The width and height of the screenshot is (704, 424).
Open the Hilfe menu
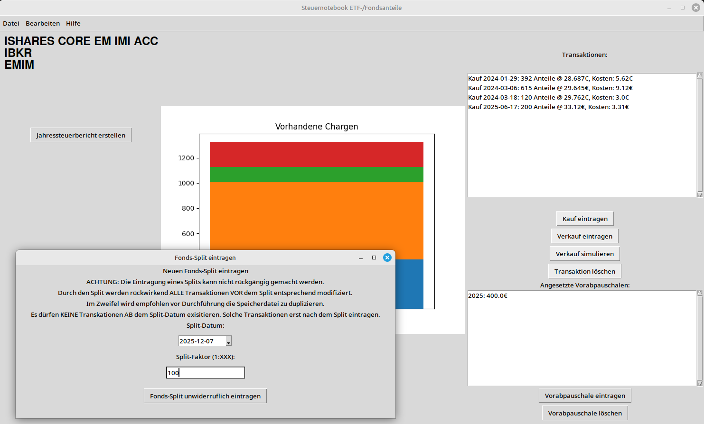click(73, 23)
